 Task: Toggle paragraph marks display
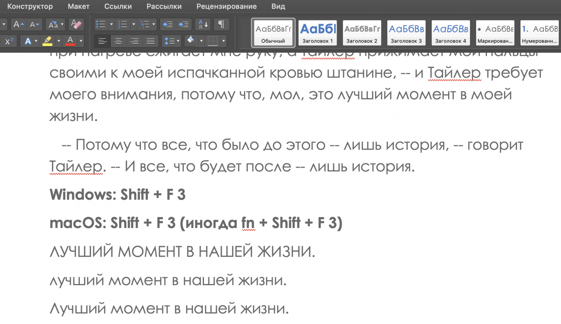click(221, 24)
